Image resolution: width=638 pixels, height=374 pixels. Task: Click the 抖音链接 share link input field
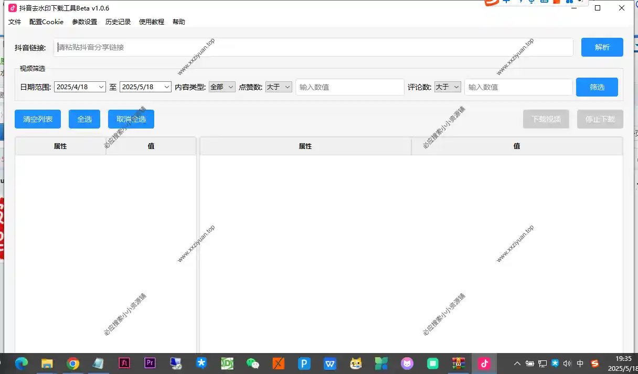point(313,47)
